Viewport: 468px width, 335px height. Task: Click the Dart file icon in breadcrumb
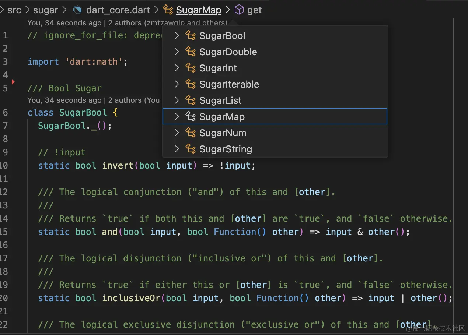tap(77, 10)
